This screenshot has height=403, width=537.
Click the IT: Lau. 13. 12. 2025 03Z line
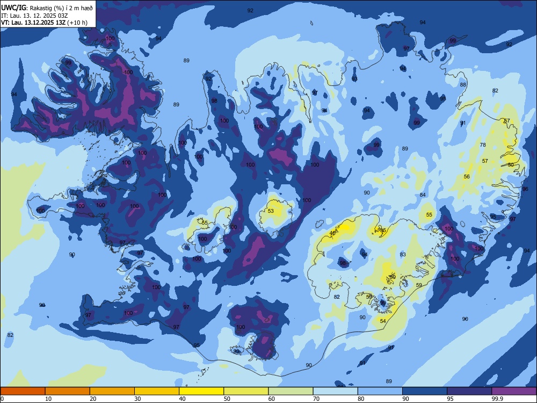pos(35,16)
